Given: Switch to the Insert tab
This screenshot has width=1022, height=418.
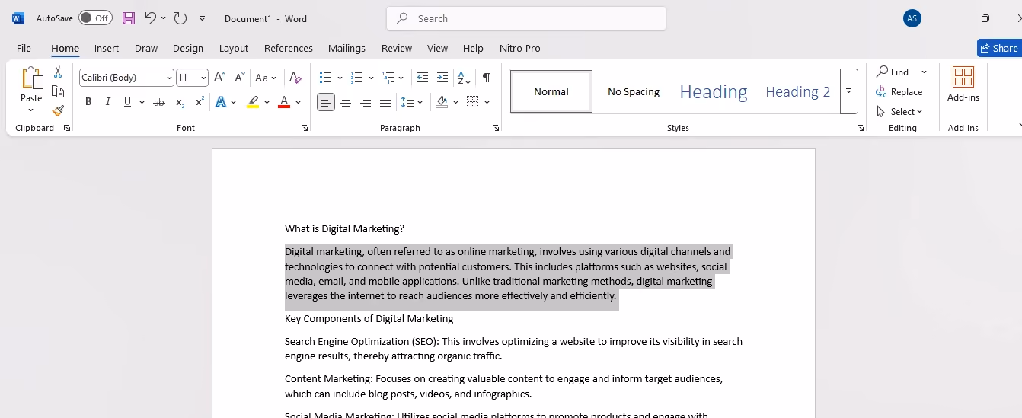Looking at the screenshot, I should tap(107, 48).
